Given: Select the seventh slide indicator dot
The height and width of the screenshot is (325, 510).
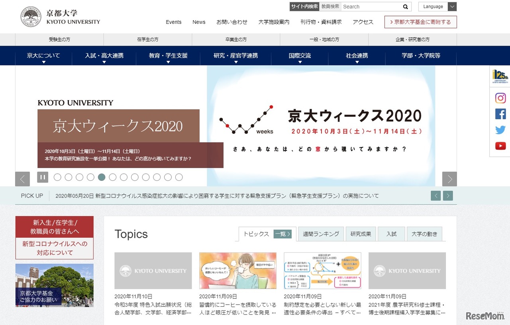Looking at the screenshot, I should pos(124,177).
